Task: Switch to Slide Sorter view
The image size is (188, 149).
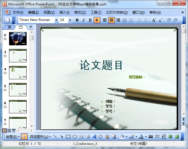Action: tap(9, 131)
